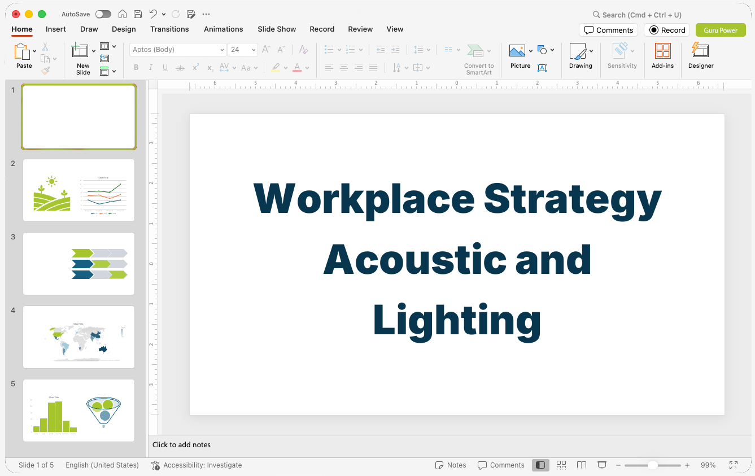Viewport: 755px width, 476px height.
Task: Align text to the right
Action: pos(359,68)
